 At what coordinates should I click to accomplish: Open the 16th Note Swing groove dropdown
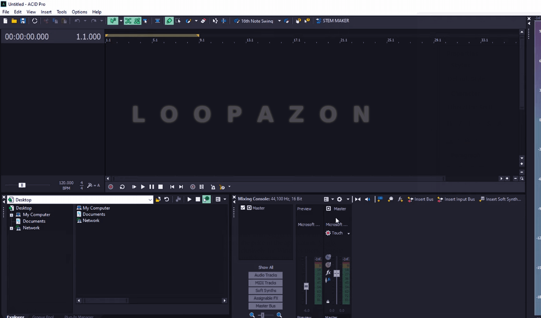coord(279,21)
